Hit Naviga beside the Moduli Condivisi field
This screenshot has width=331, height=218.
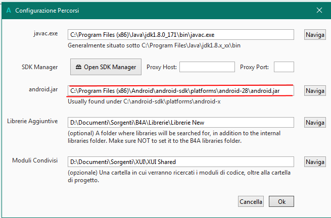click(x=314, y=162)
